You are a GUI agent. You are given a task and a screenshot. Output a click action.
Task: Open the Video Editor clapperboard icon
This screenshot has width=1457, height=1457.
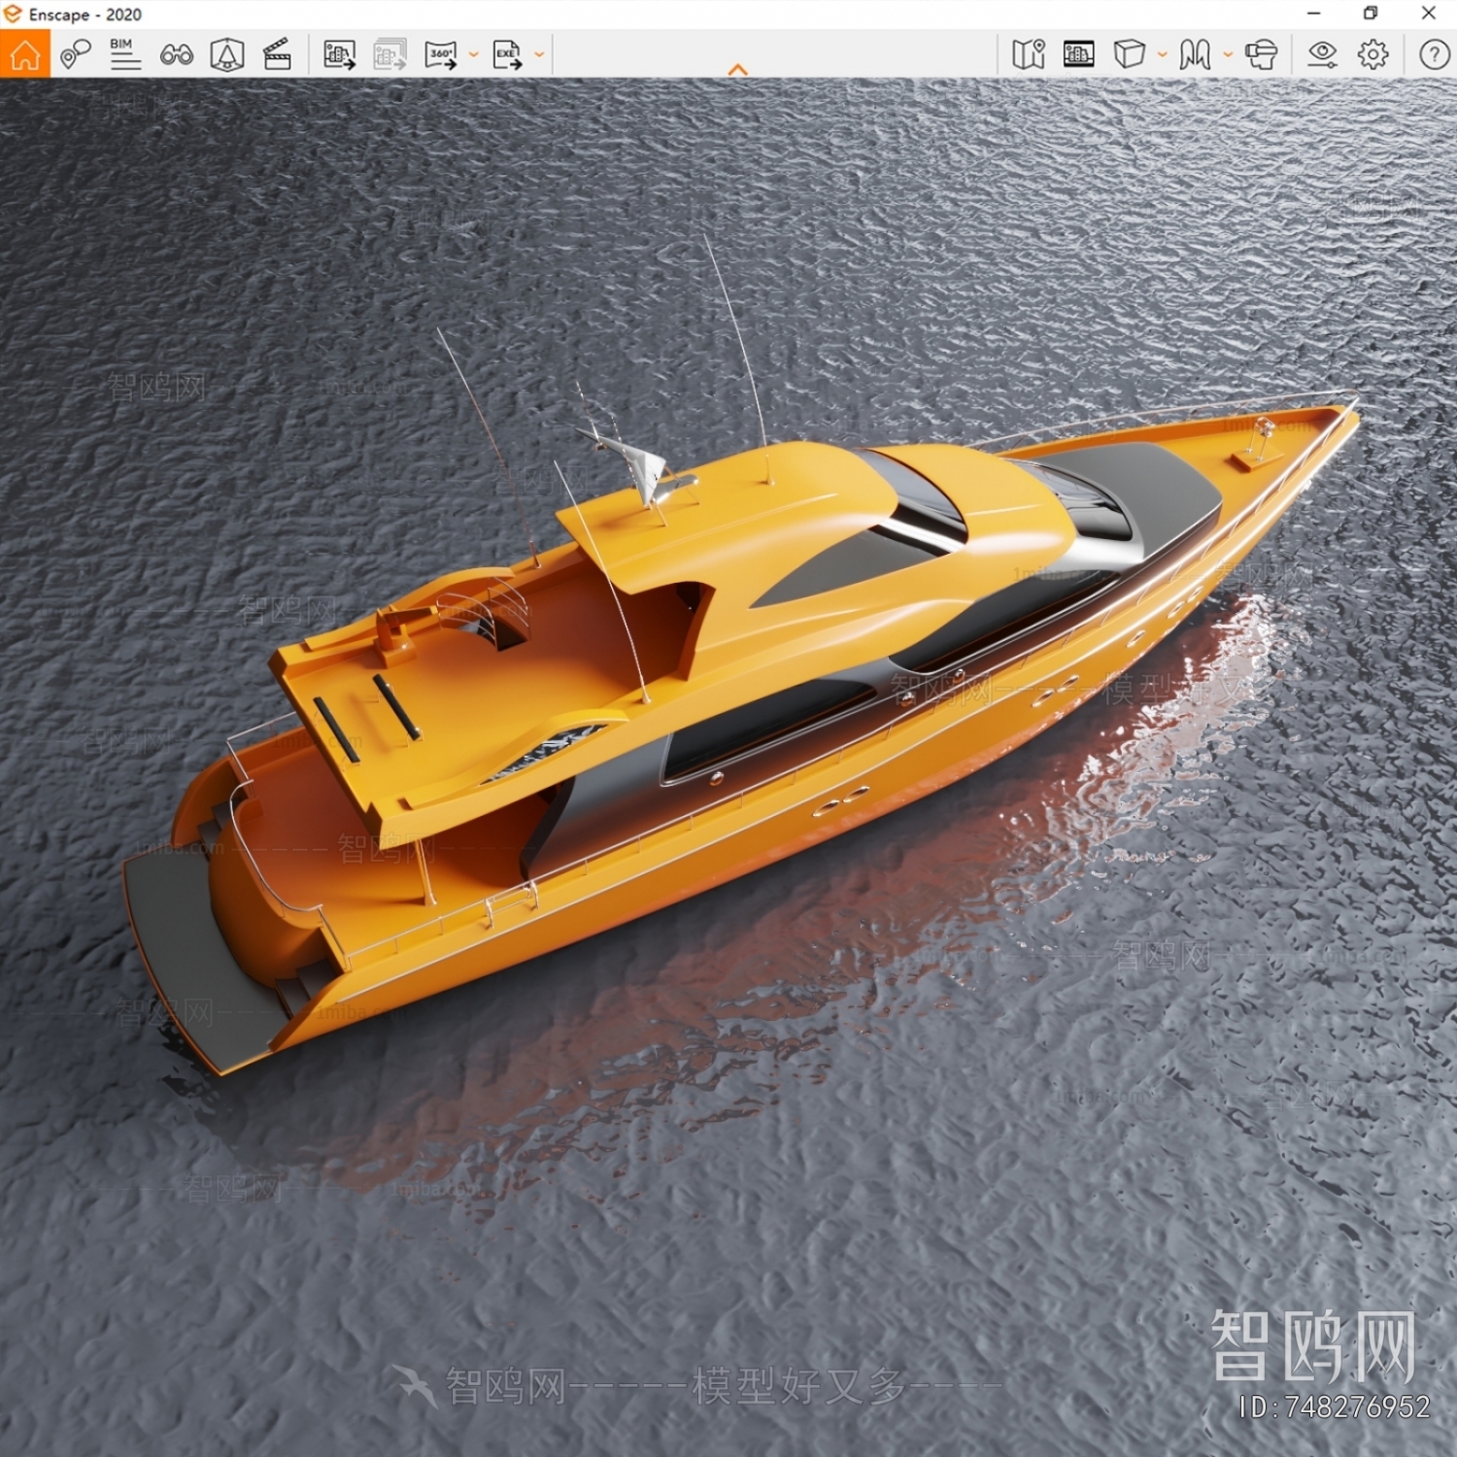278,54
